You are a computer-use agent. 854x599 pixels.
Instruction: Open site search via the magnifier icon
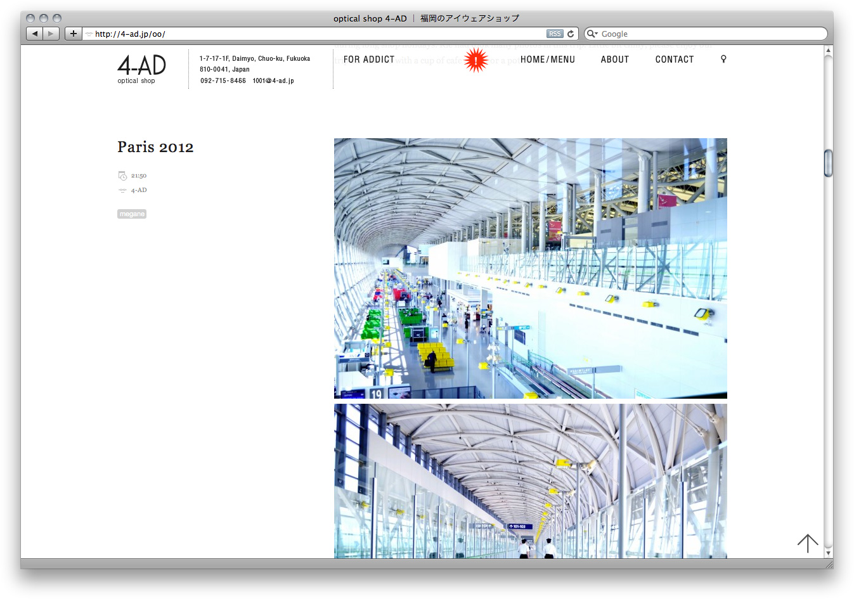pyautogui.click(x=723, y=59)
